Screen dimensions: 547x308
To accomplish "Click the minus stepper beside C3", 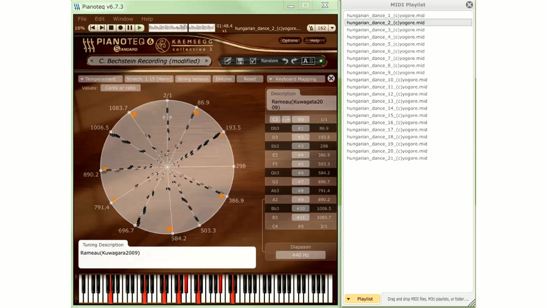I will [x=284, y=119].
